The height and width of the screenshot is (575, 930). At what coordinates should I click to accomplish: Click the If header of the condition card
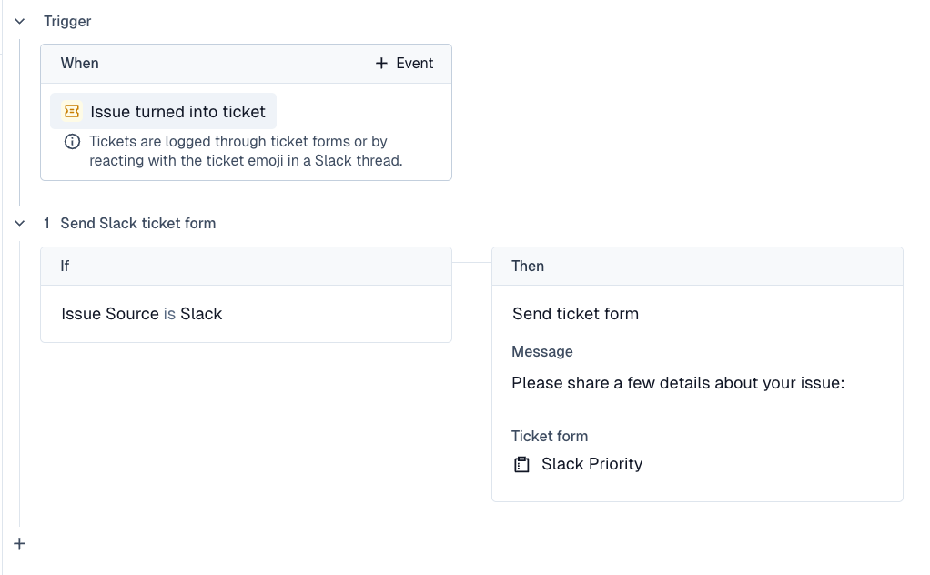tap(66, 267)
